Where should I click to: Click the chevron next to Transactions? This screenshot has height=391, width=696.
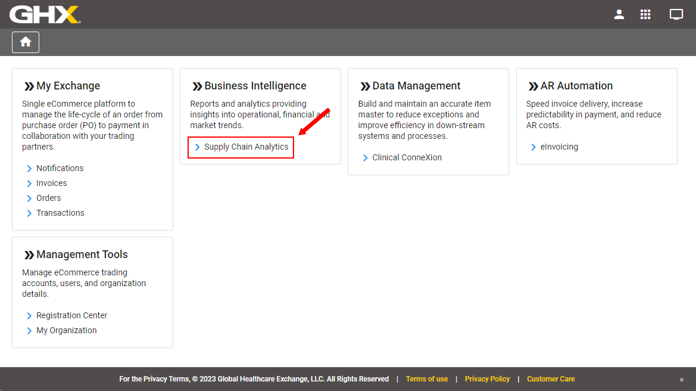click(29, 213)
